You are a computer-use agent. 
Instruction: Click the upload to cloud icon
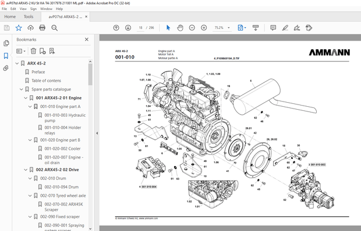click(x=30, y=28)
